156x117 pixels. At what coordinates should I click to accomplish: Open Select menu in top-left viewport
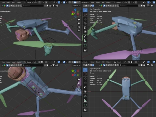8,2
